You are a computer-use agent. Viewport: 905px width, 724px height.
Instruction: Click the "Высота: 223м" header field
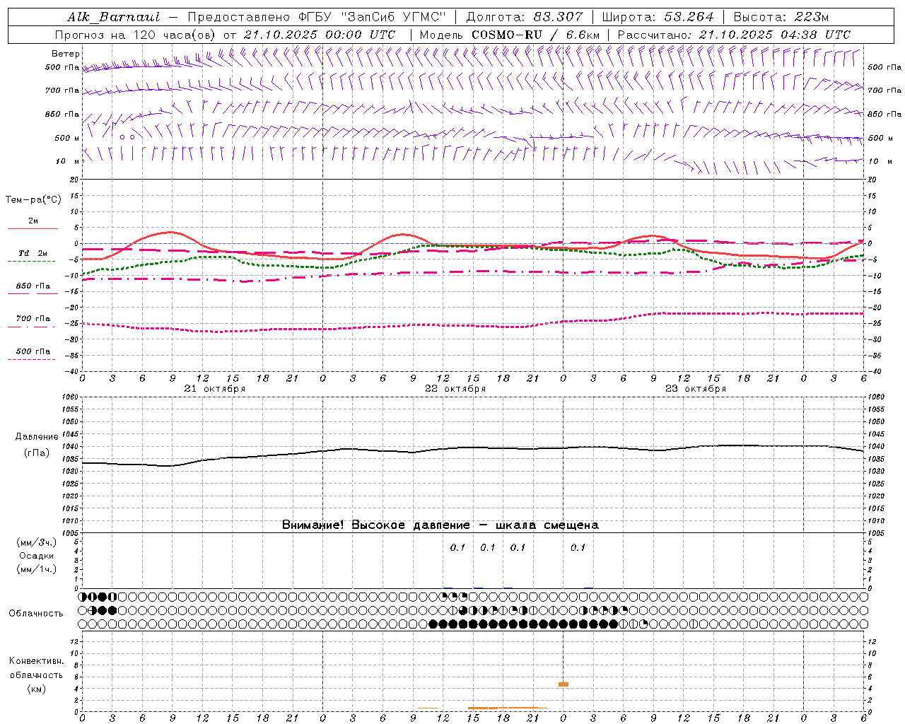[781, 17]
